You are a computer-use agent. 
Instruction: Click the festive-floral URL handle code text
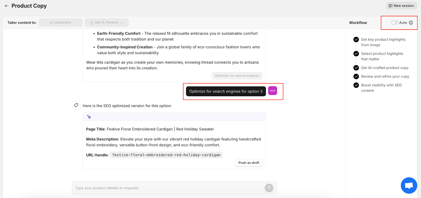tap(166, 155)
